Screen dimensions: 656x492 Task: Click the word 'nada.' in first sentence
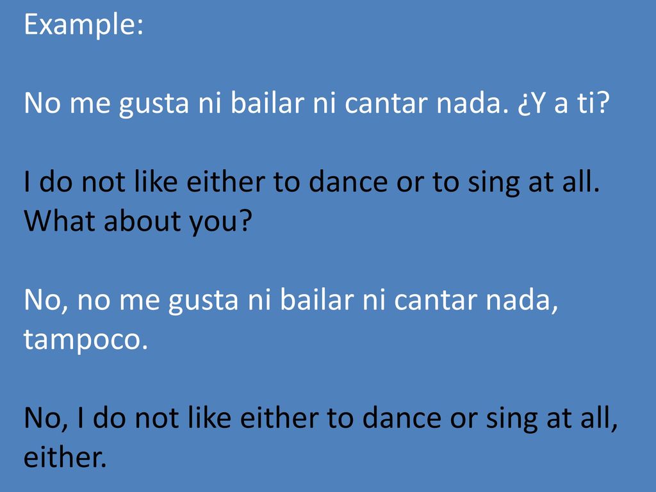coord(472,103)
